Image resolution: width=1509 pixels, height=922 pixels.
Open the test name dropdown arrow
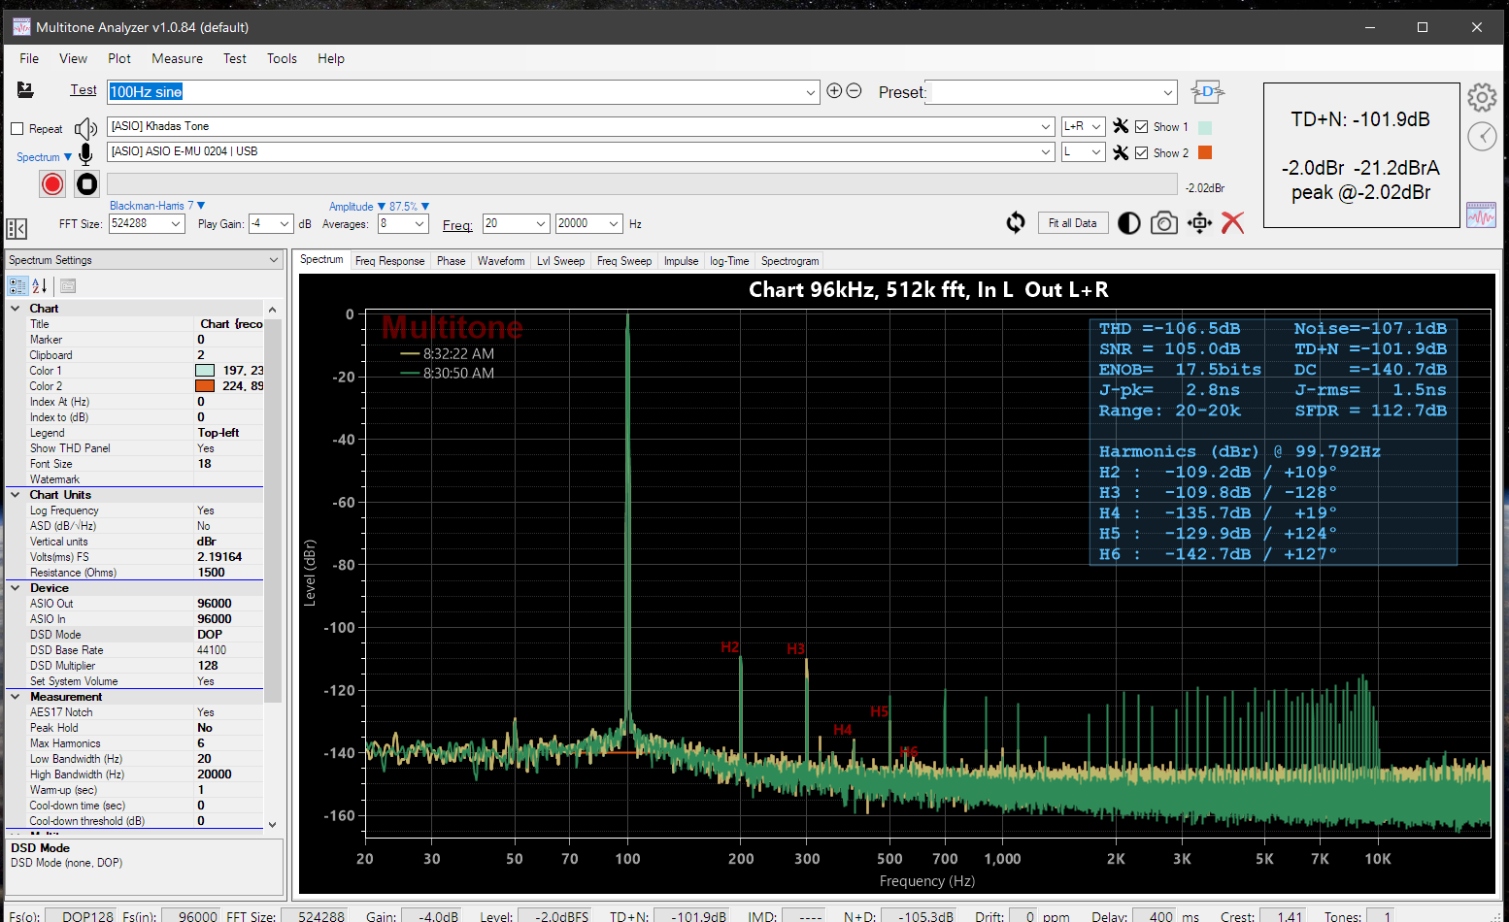[811, 92]
